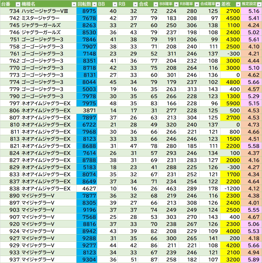Click the BB column filter arrow
This screenshot has width=262, height=263.
tap(115, 4)
